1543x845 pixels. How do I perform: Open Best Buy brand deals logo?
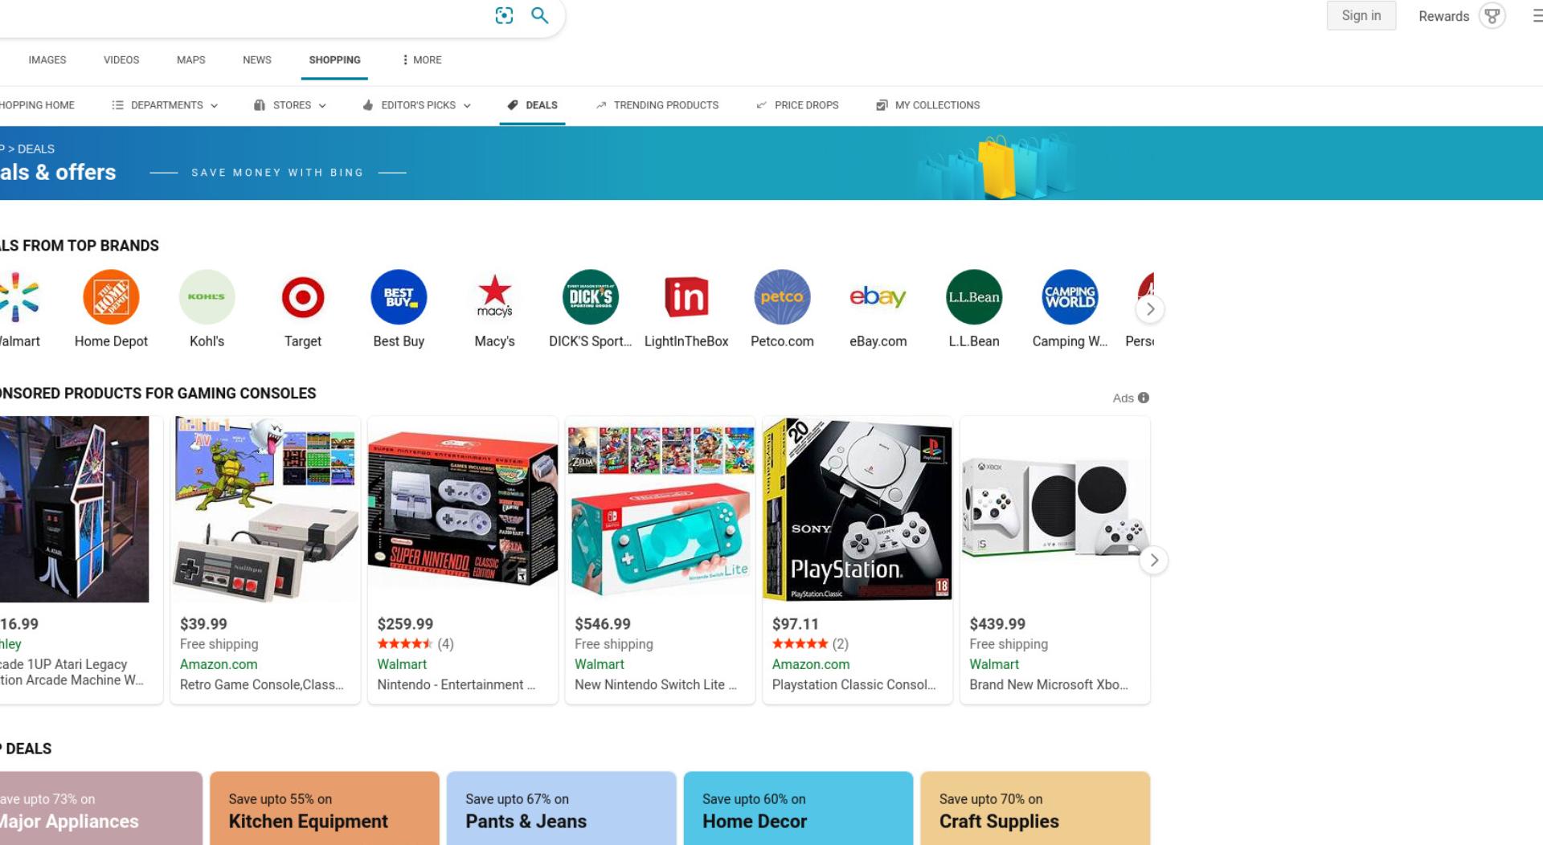click(x=399, y=297)
